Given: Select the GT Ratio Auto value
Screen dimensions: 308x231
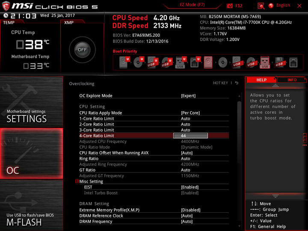Looking at the screenshot, I should (185, 170).
